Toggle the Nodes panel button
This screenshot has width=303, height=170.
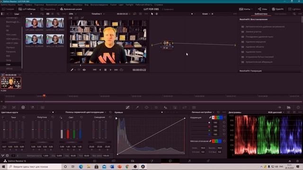tap(262, 9)
